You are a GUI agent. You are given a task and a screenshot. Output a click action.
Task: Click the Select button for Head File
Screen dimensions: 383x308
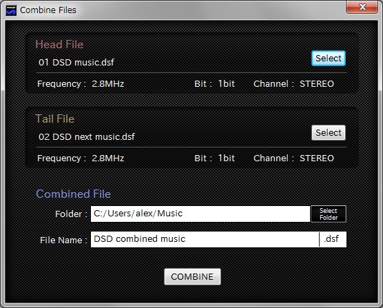click(x=329, y=59)
